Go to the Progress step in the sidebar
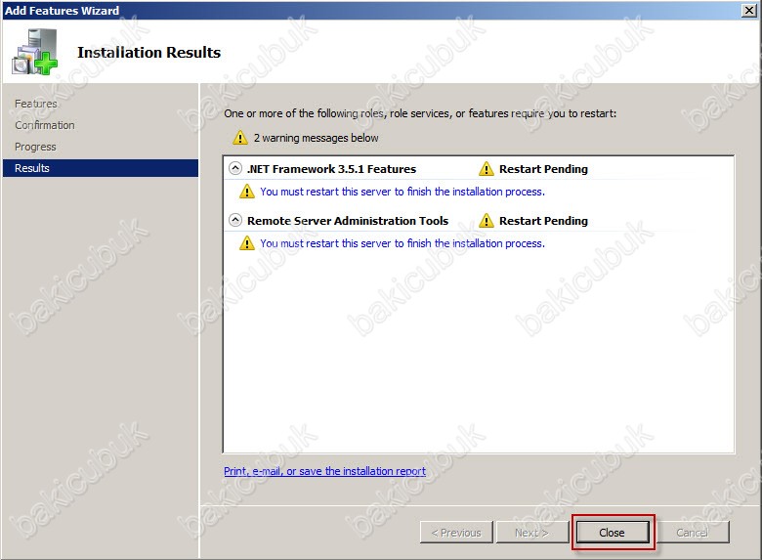 click(x=35, y=147)
